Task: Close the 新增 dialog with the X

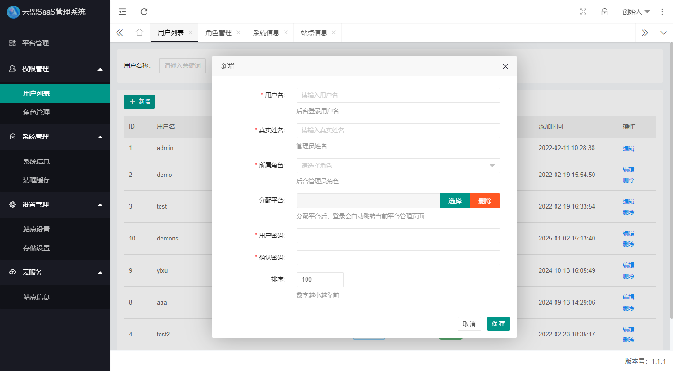Action: coord(505,66)
